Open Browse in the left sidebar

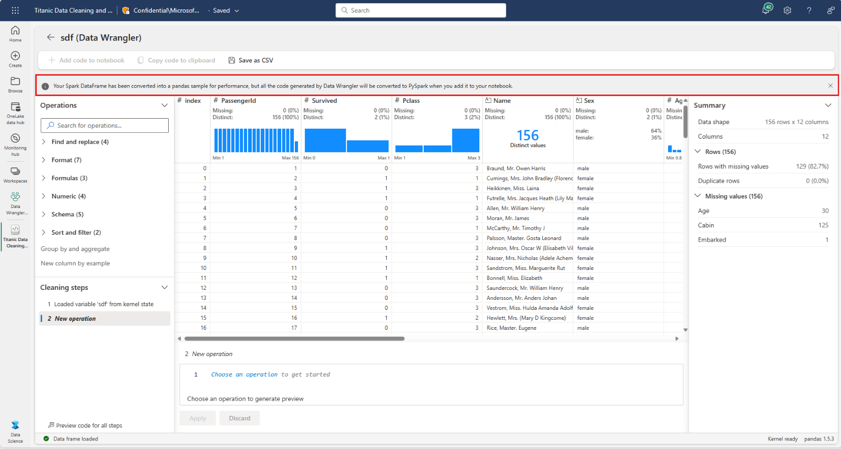pyautogui.click(x=15, y=85)
